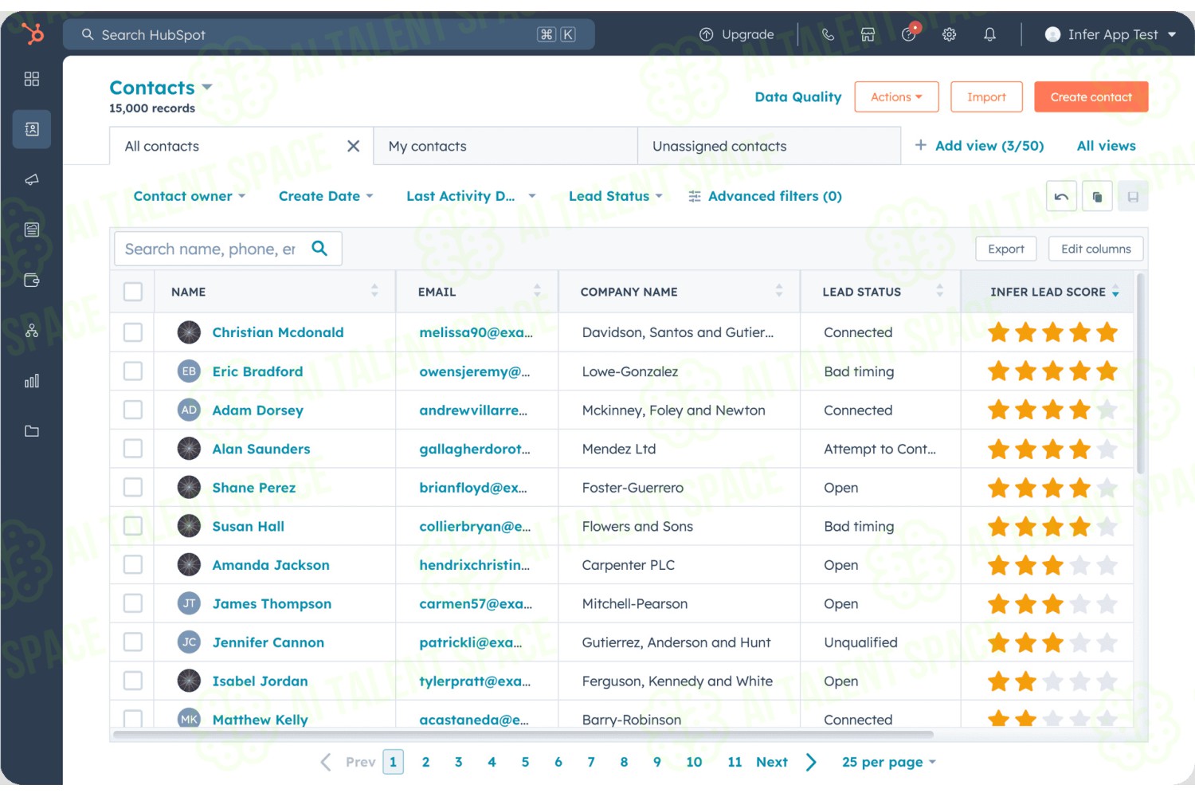Open the Settings gear icon

(949, 34)
